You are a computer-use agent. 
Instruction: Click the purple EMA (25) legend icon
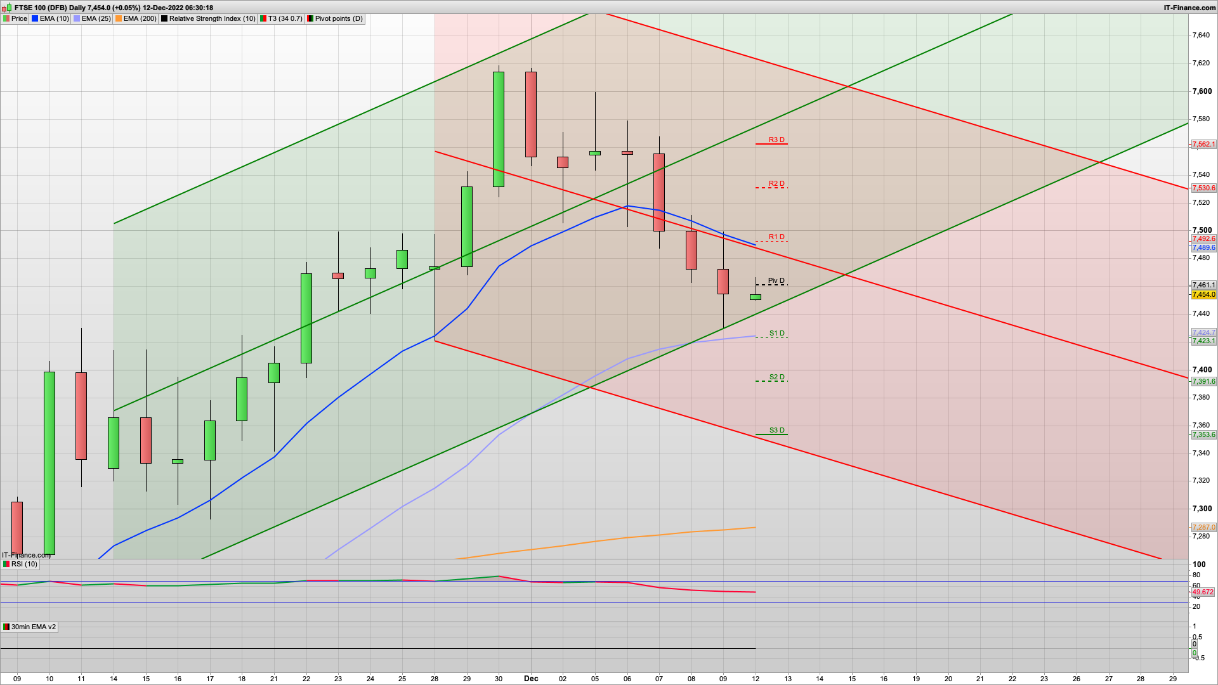tap(76, 18)
